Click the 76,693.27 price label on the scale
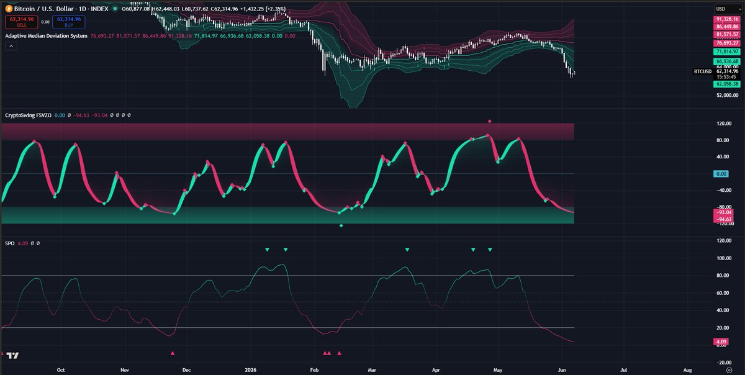The width and height of the screenshot is (745, 375). [x=727, y=43]
